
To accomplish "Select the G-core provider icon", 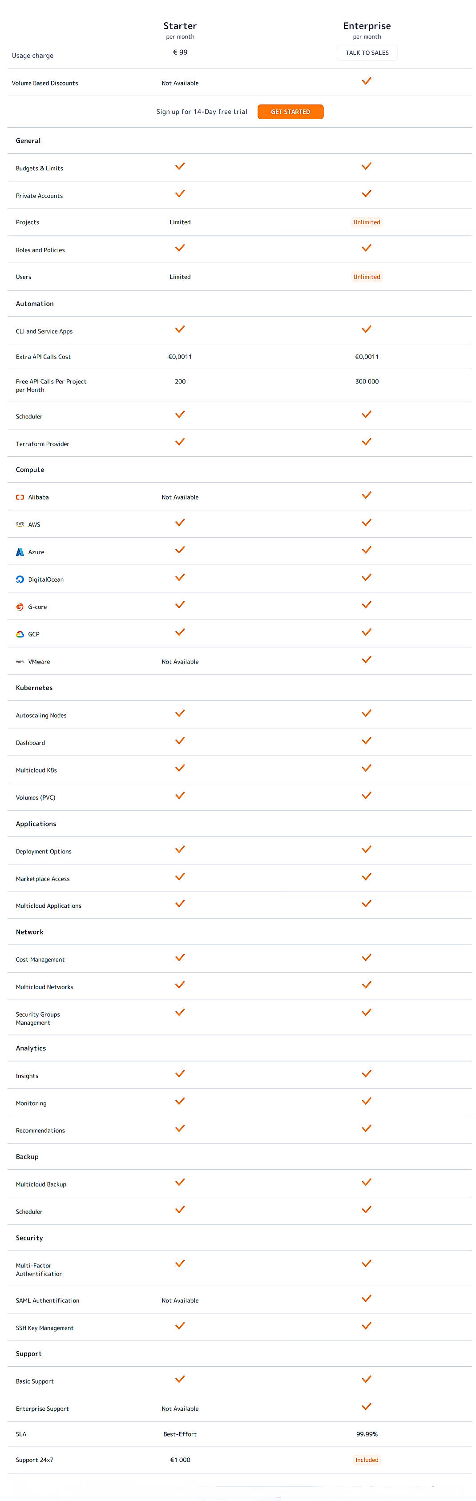I will 20,607.
